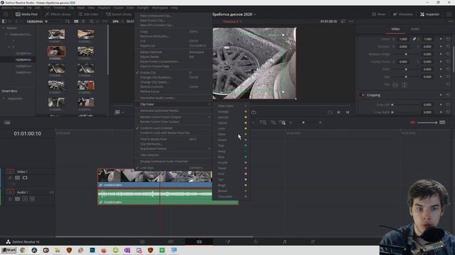This screenshot has height=255, width=455.
Task: Expand Duplicated Frames submenu
Action: pos(173,149)
